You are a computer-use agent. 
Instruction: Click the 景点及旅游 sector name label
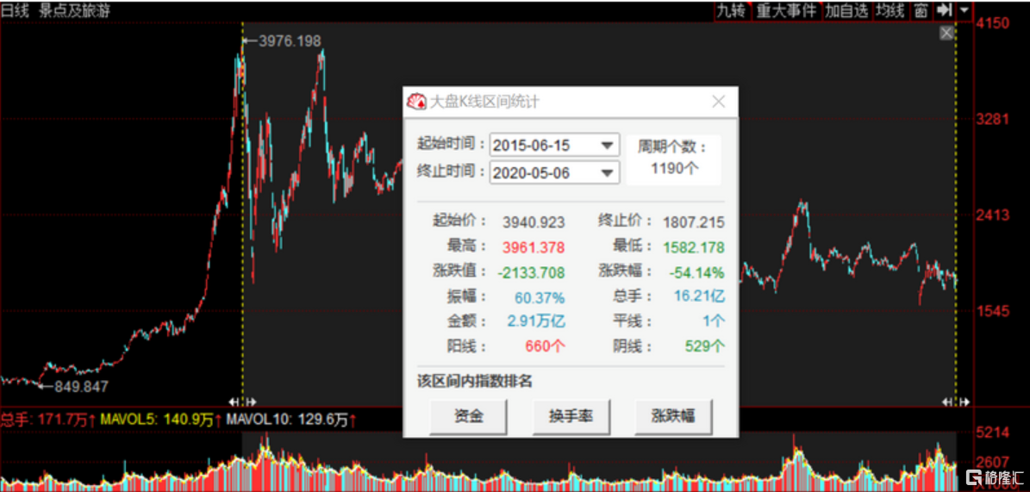(73, 9)
